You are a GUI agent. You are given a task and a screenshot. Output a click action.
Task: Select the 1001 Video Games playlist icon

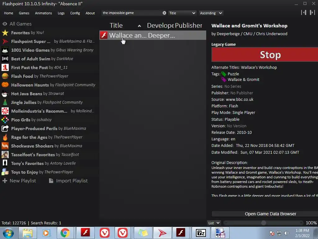(x=5, y=50)
